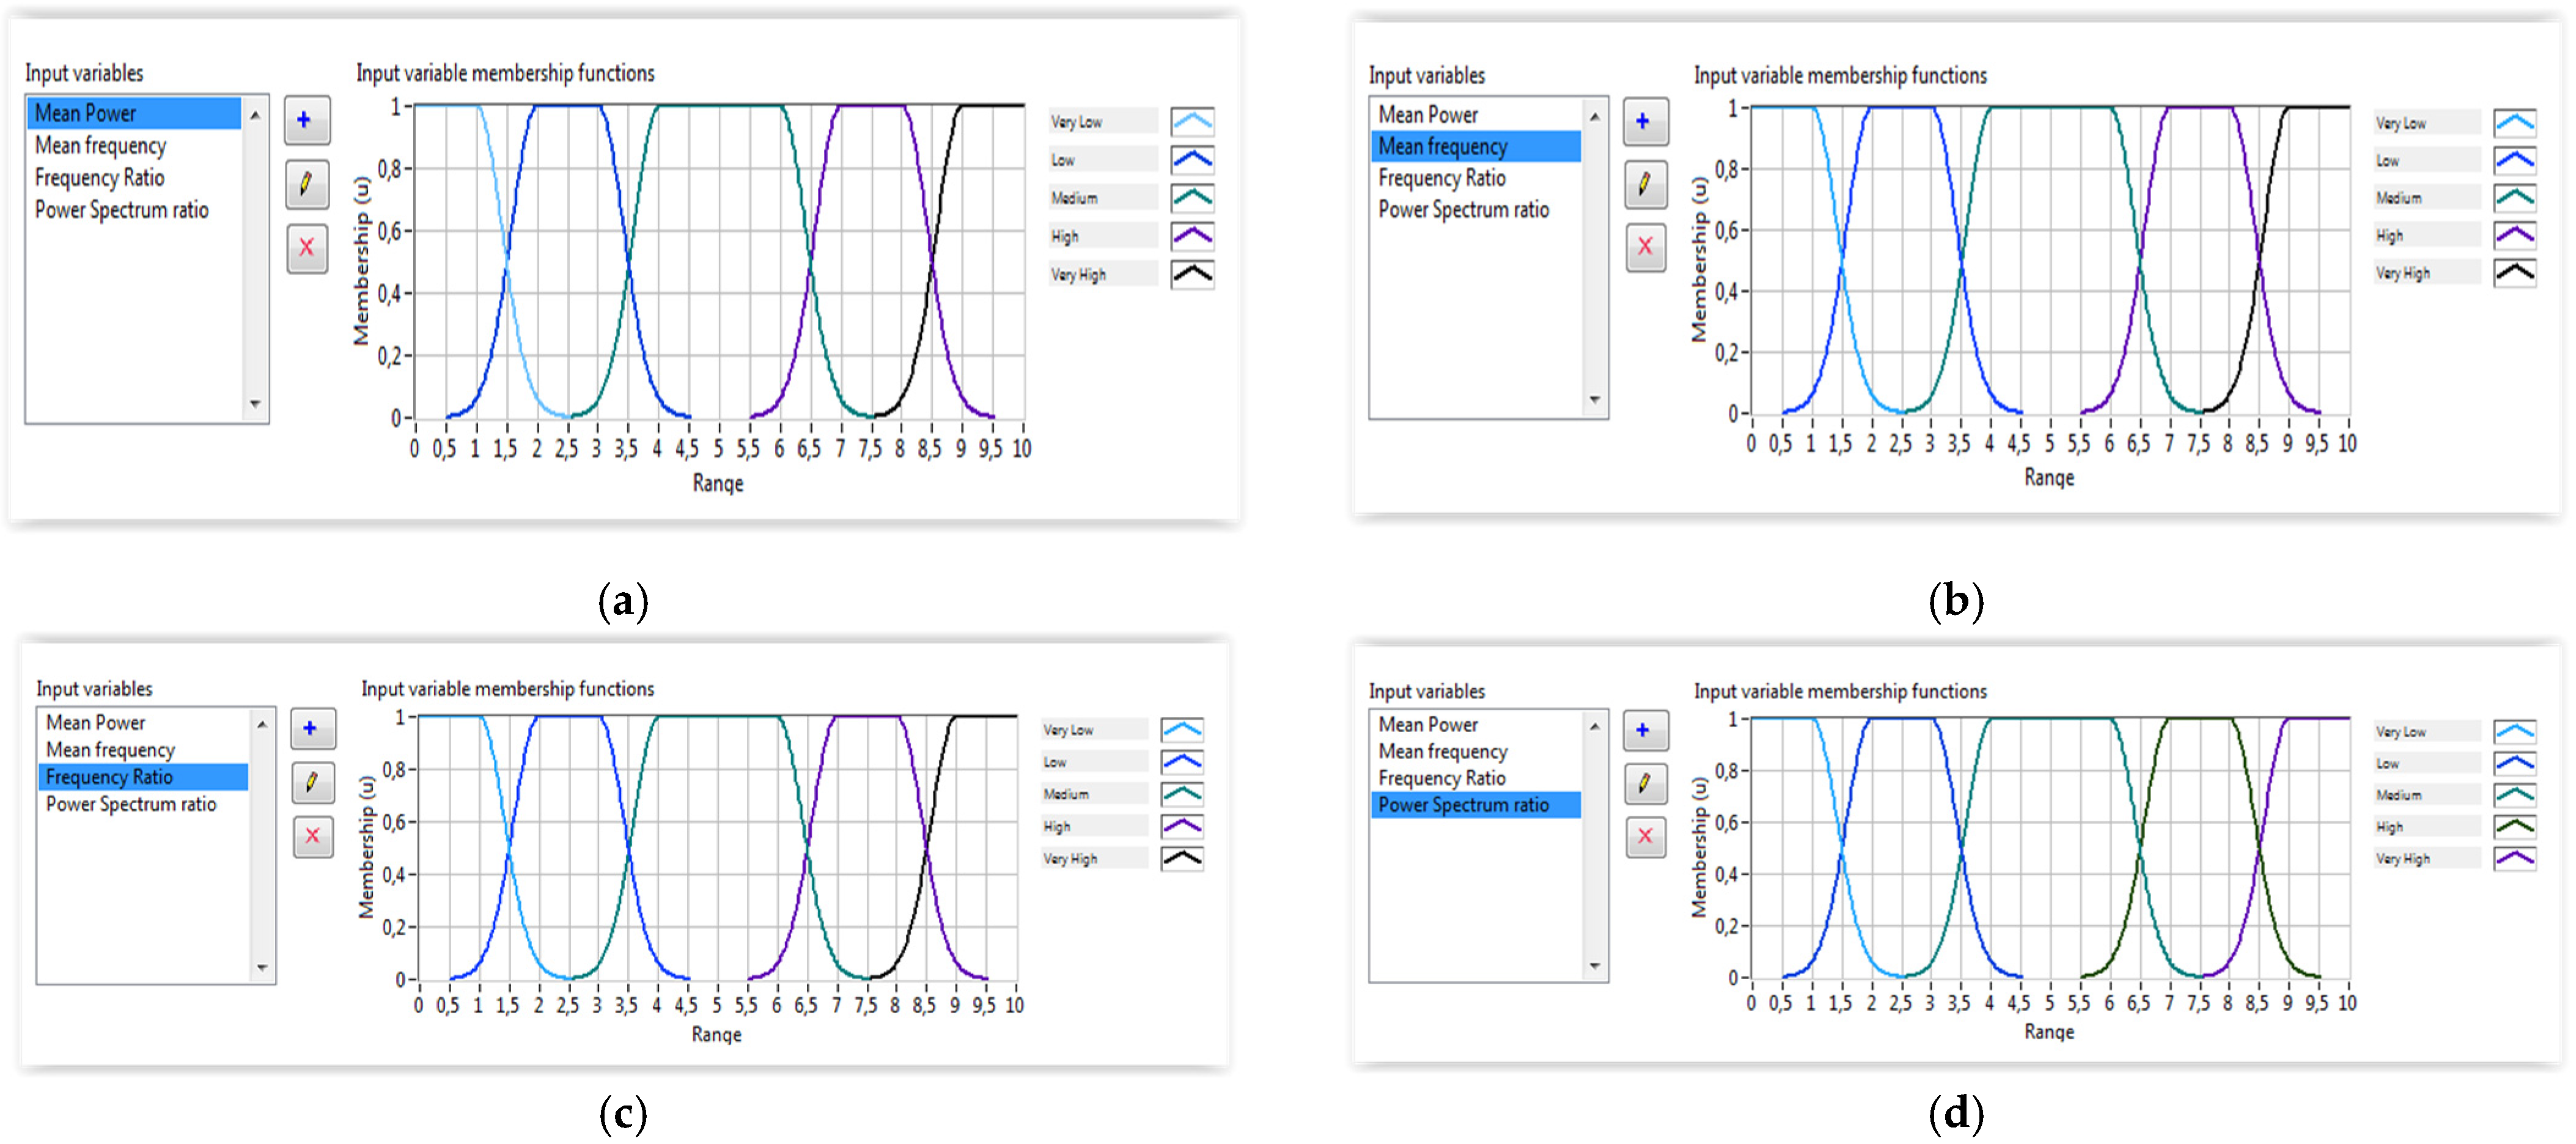Select Frequency Ratio in panel (b) list
The width and height of the screenshot is (2576, 1144).
pos(1441,178)
